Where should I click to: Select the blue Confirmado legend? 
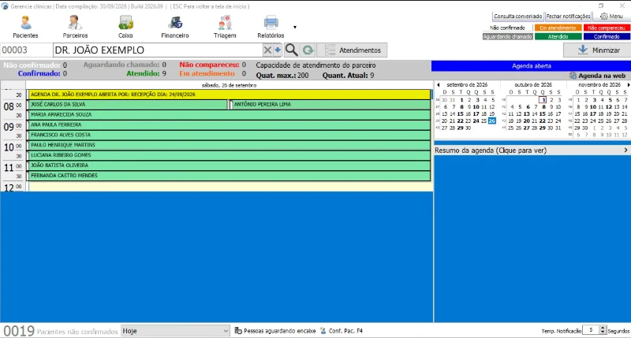pyautogui.click(x=607, y=36)
